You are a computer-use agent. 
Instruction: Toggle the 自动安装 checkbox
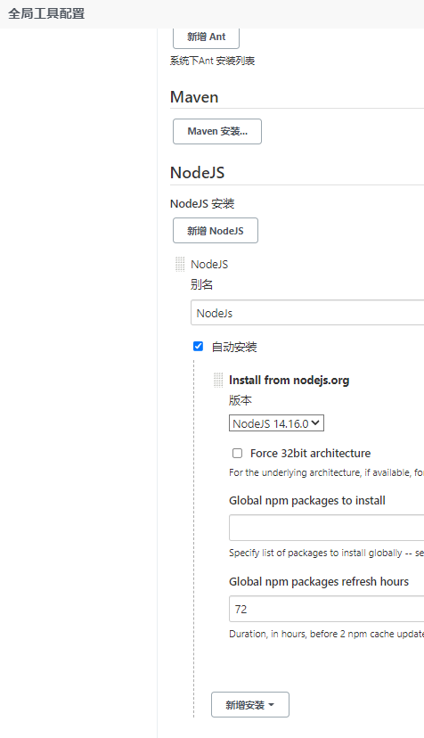[x=198, y=347]
